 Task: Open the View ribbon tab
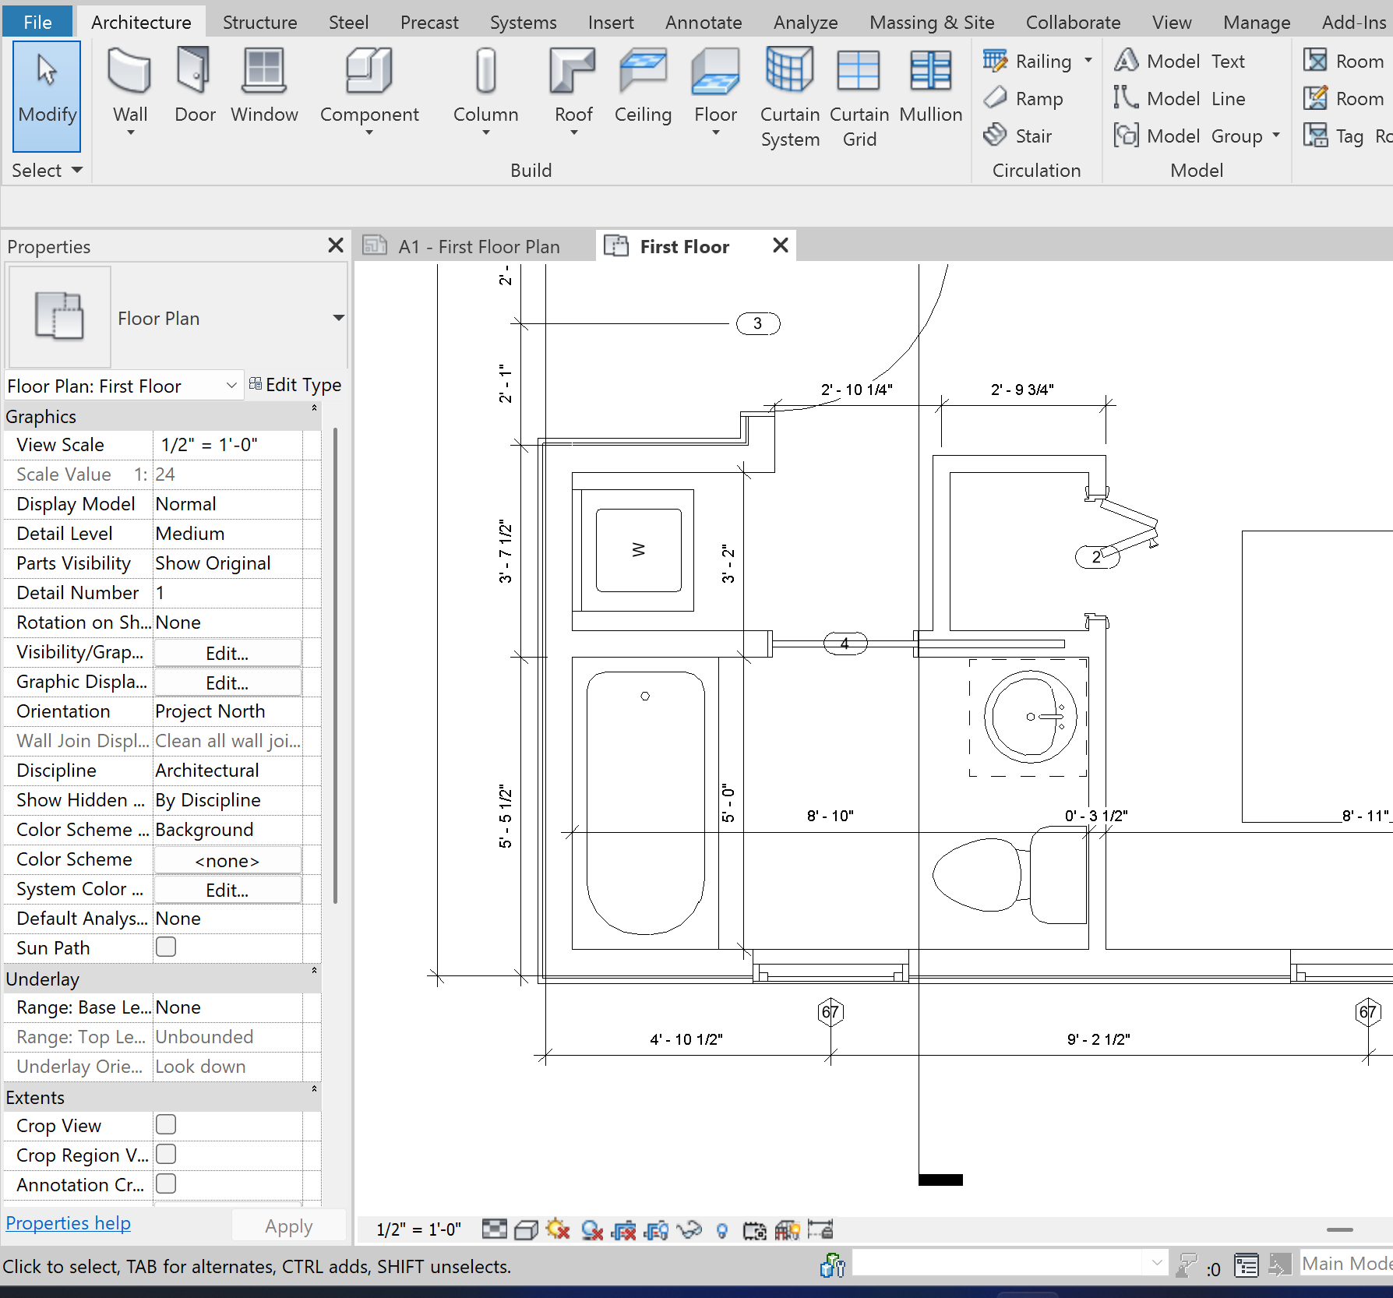point(1172,22)
